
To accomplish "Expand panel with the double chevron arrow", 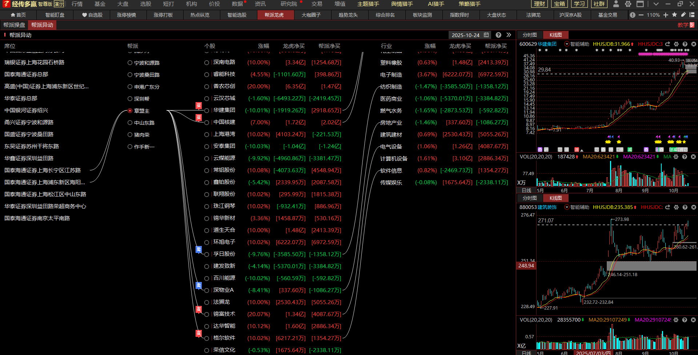I will (509, 35).
